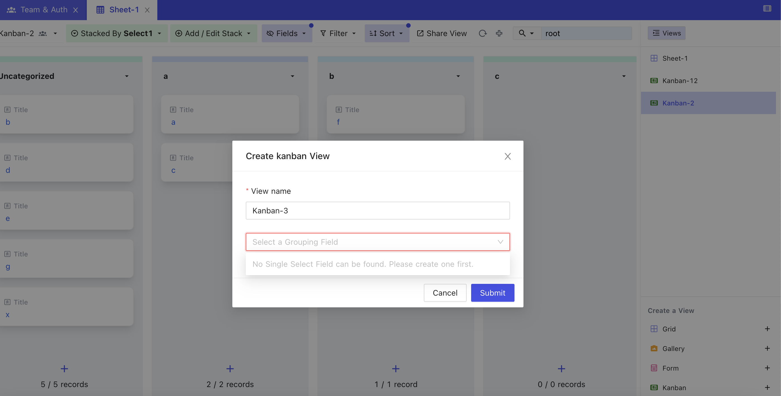This screenshot has height=396, width=781.
Task: Click the Add / Edit Stack icon
Action: point(179,33)
